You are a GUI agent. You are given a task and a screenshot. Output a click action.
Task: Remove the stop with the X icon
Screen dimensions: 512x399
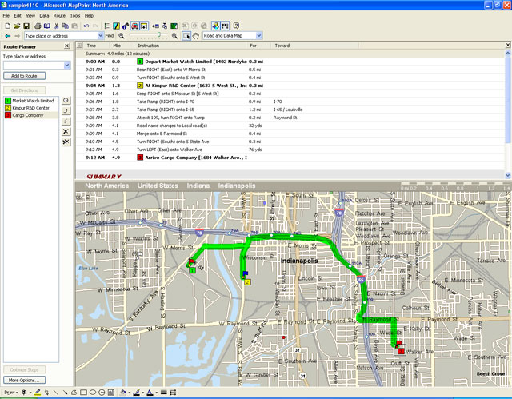point(66,131)
